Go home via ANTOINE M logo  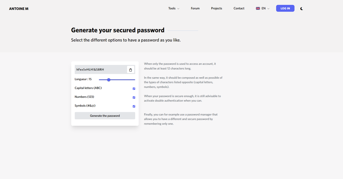(19, 8)
